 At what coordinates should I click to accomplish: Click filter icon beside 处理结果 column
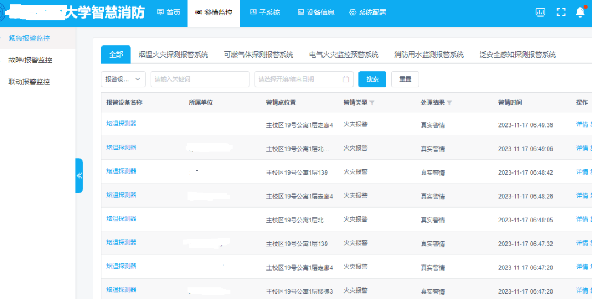449,103
